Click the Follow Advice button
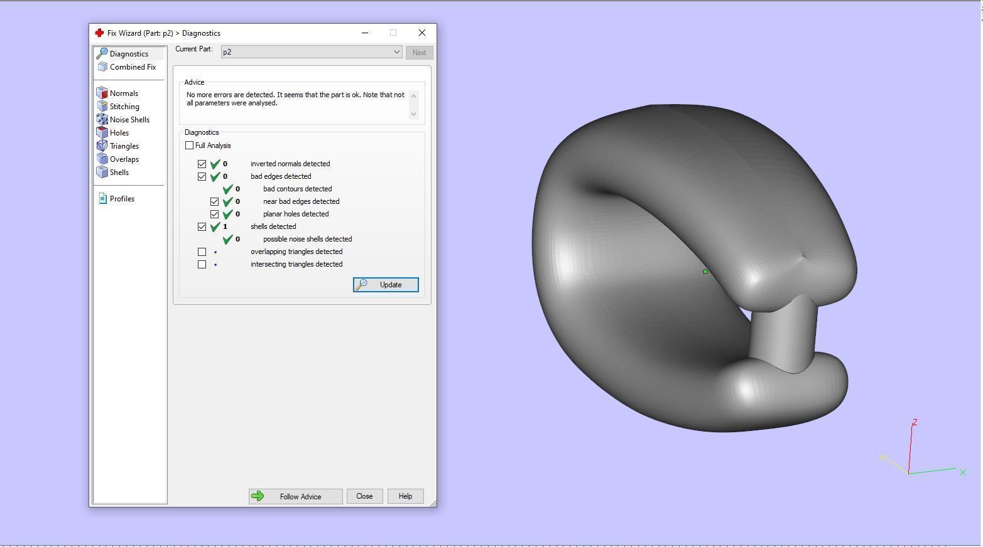This screenshot has width=983, height=547. click(295, 497)
